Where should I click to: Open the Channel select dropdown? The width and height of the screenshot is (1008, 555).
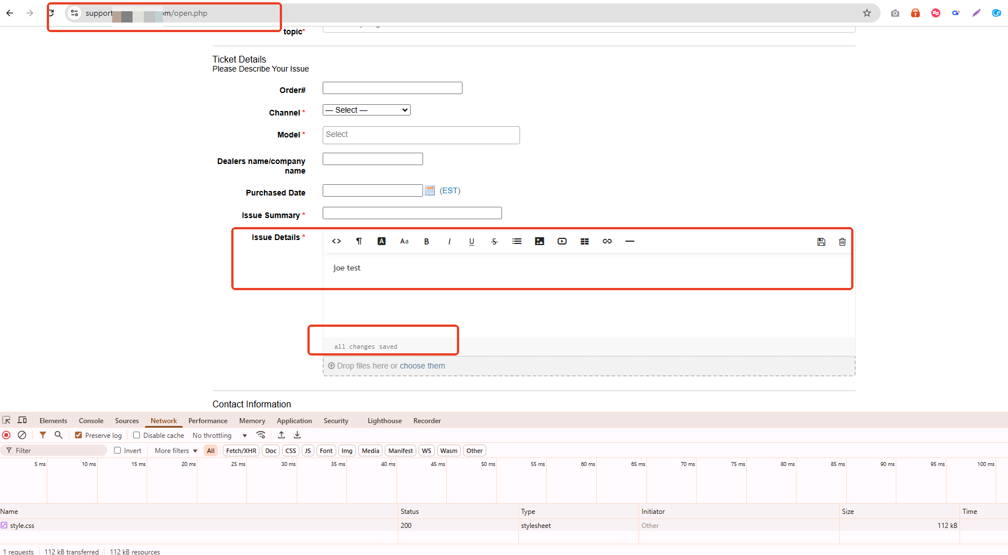(366, 110)
